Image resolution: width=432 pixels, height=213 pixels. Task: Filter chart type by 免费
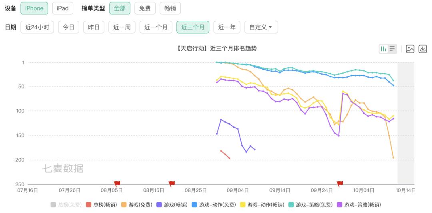[145, 8]
